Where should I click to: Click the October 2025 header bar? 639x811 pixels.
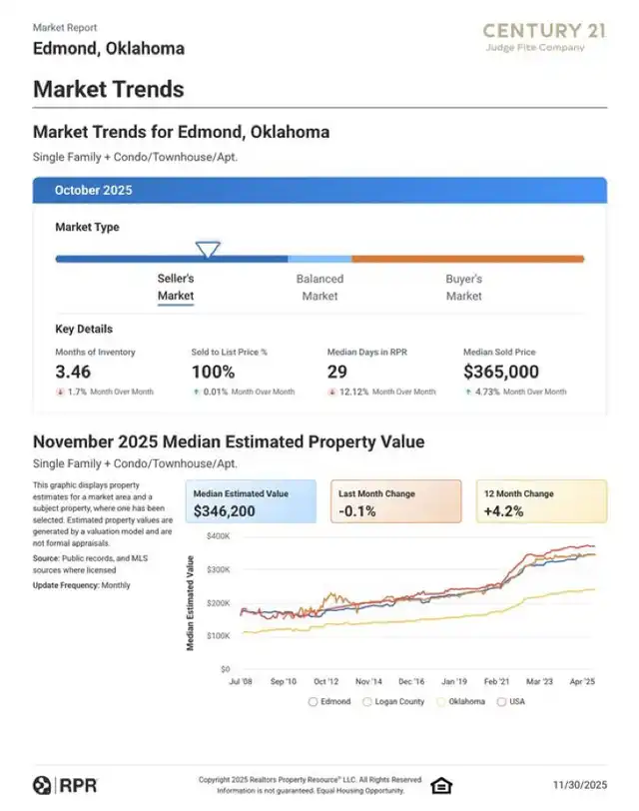(x=319, y=191)
